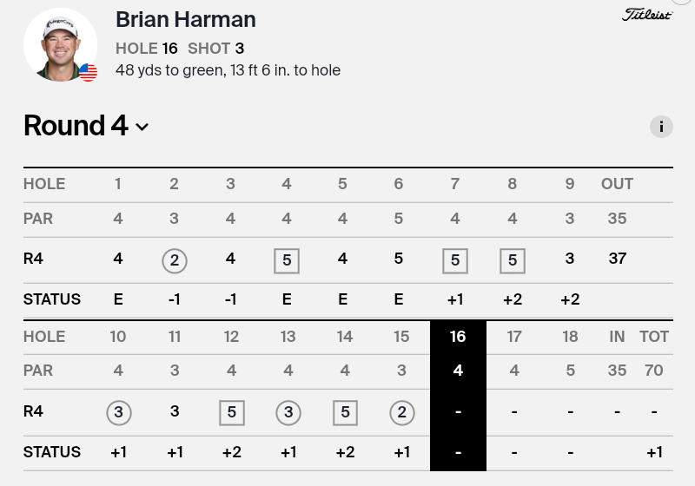
Task: Click Brian Harman's headshot photo
Action: coord(59,43)
